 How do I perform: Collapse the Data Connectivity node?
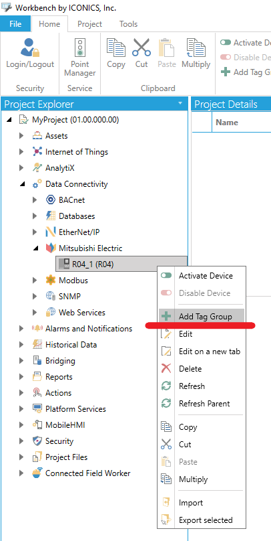(x=22, y=185)
